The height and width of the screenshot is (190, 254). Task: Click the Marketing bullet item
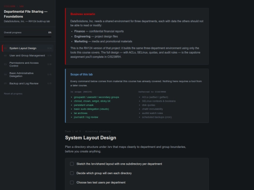[x=103, y=42]
